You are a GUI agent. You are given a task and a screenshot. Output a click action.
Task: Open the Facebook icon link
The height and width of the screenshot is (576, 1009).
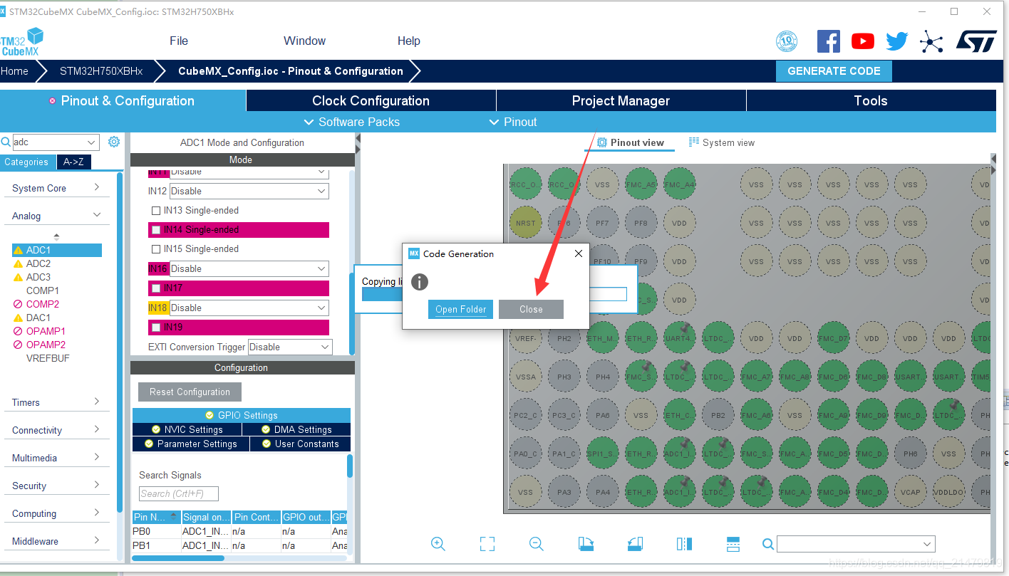[828, 41]
